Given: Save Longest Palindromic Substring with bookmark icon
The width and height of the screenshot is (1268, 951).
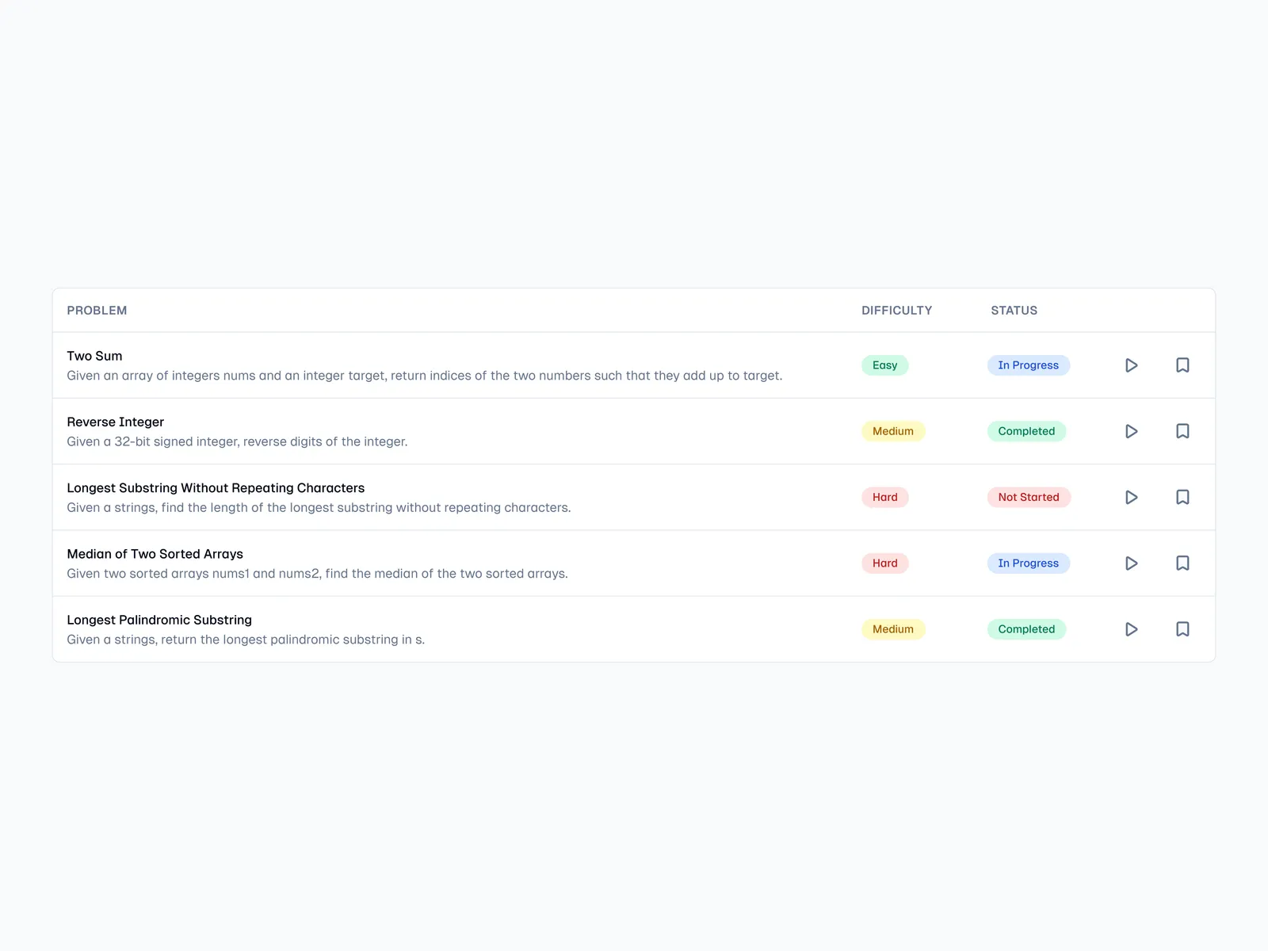Looking at the screenshot, I should click(x=1182, y=629).
